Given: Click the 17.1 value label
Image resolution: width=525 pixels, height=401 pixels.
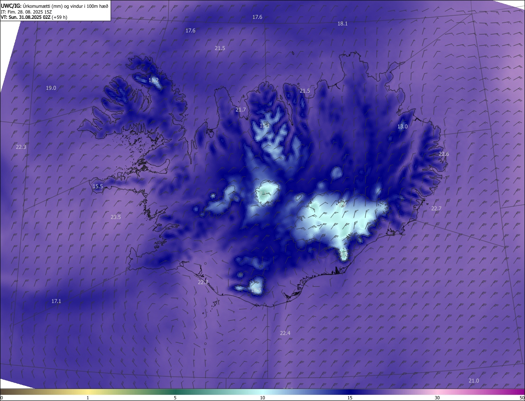Looking at the screenshot, I should 56,301.
